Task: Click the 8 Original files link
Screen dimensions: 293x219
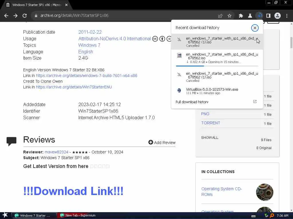Action: (264, 148)
